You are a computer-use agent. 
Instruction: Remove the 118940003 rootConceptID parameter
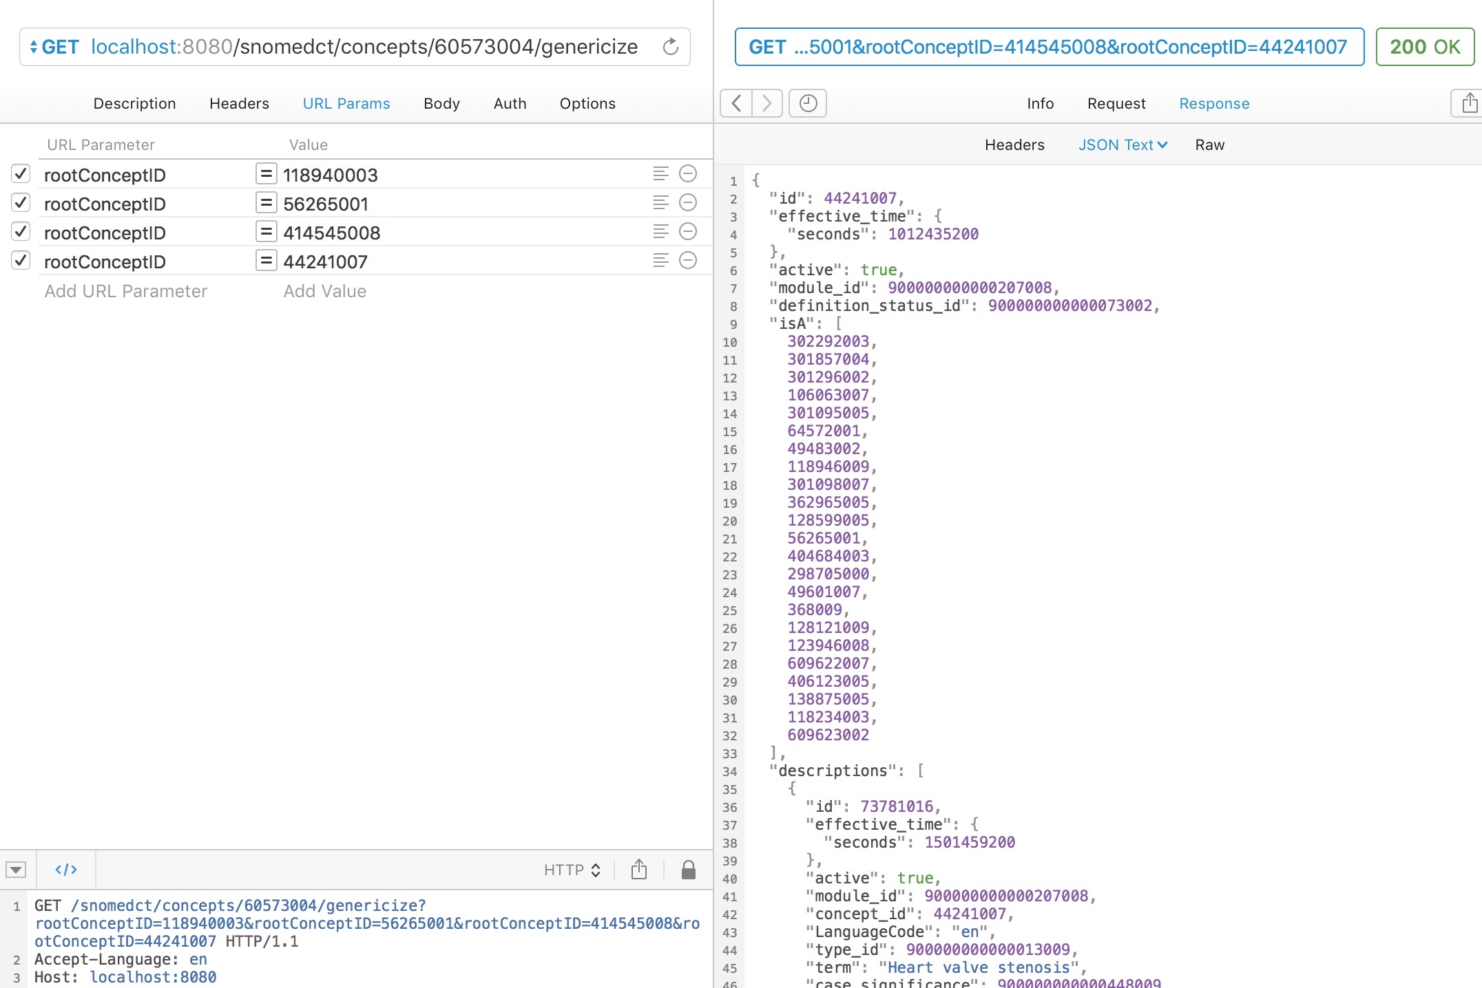688,174
